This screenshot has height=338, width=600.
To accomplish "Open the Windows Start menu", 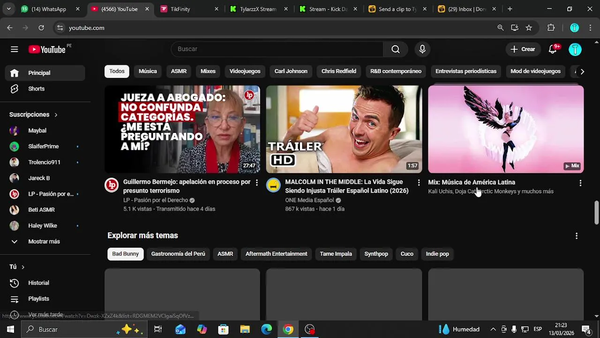I will tap(10, 330).
